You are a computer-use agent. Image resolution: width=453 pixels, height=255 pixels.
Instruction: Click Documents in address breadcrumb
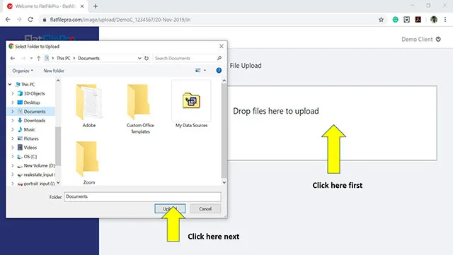click(x=88, y=58)
